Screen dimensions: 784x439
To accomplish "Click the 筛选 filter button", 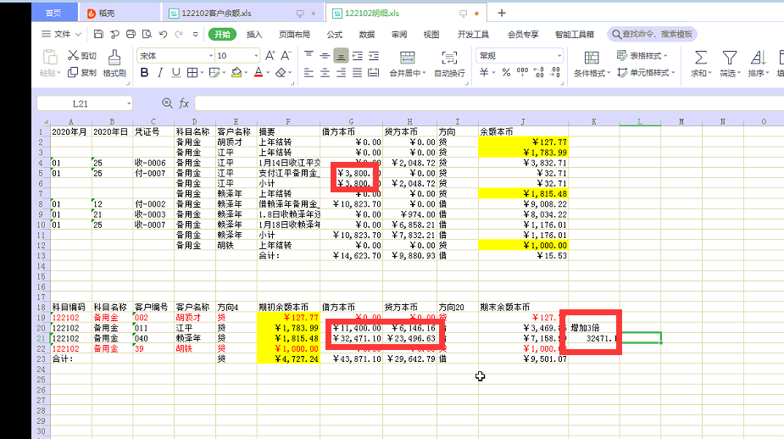I will [730, 64].
